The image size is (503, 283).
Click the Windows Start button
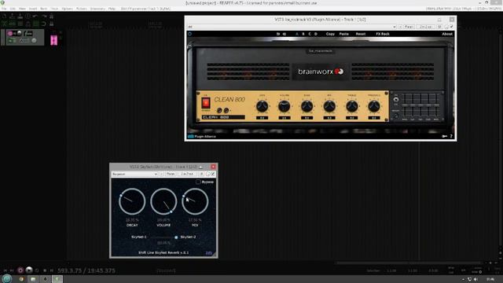click(7, 279)
